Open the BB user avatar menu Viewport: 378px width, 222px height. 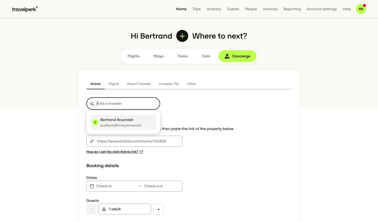[361, 9]
